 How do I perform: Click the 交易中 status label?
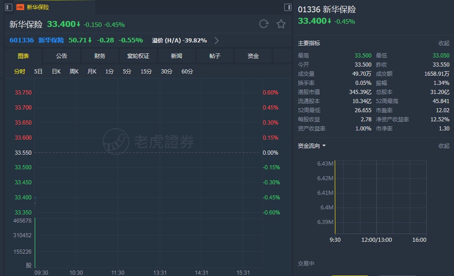click(x=306, y=264)
